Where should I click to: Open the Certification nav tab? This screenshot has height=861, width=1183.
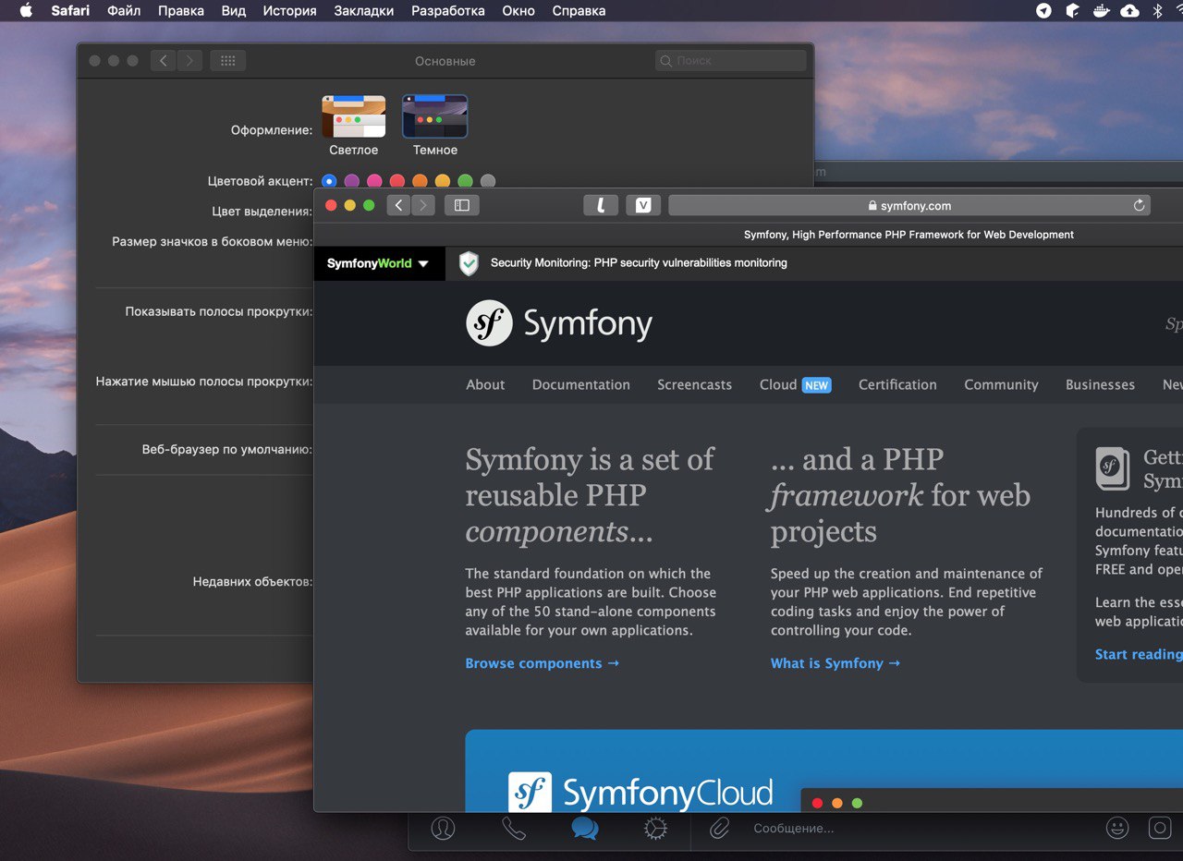pos(897,384)
